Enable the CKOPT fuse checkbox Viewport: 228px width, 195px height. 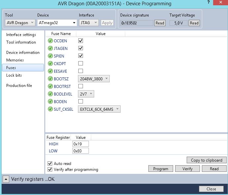(x=81, y=63)
